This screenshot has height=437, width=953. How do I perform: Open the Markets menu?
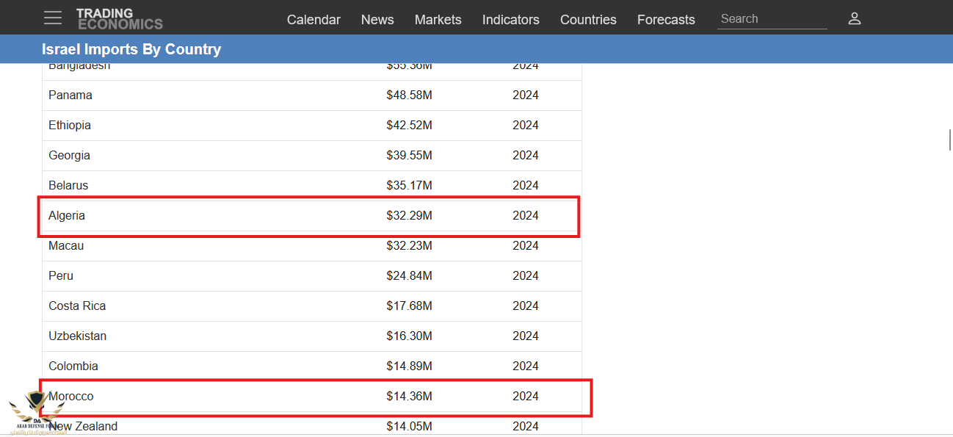tap(438, 20)
